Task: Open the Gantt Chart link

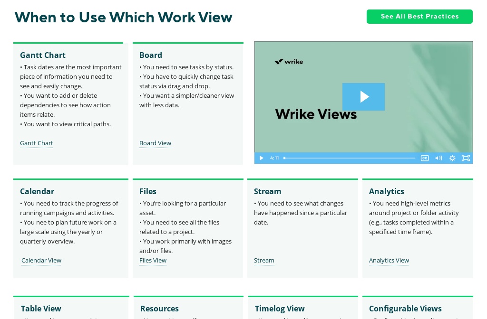Action: pos(36,143)
